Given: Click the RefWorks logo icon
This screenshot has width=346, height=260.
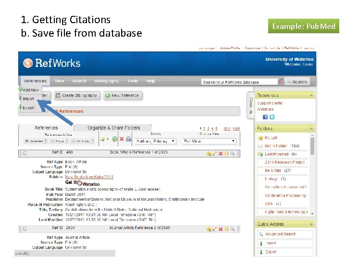Looking at the screenshot, I should 28,63.
